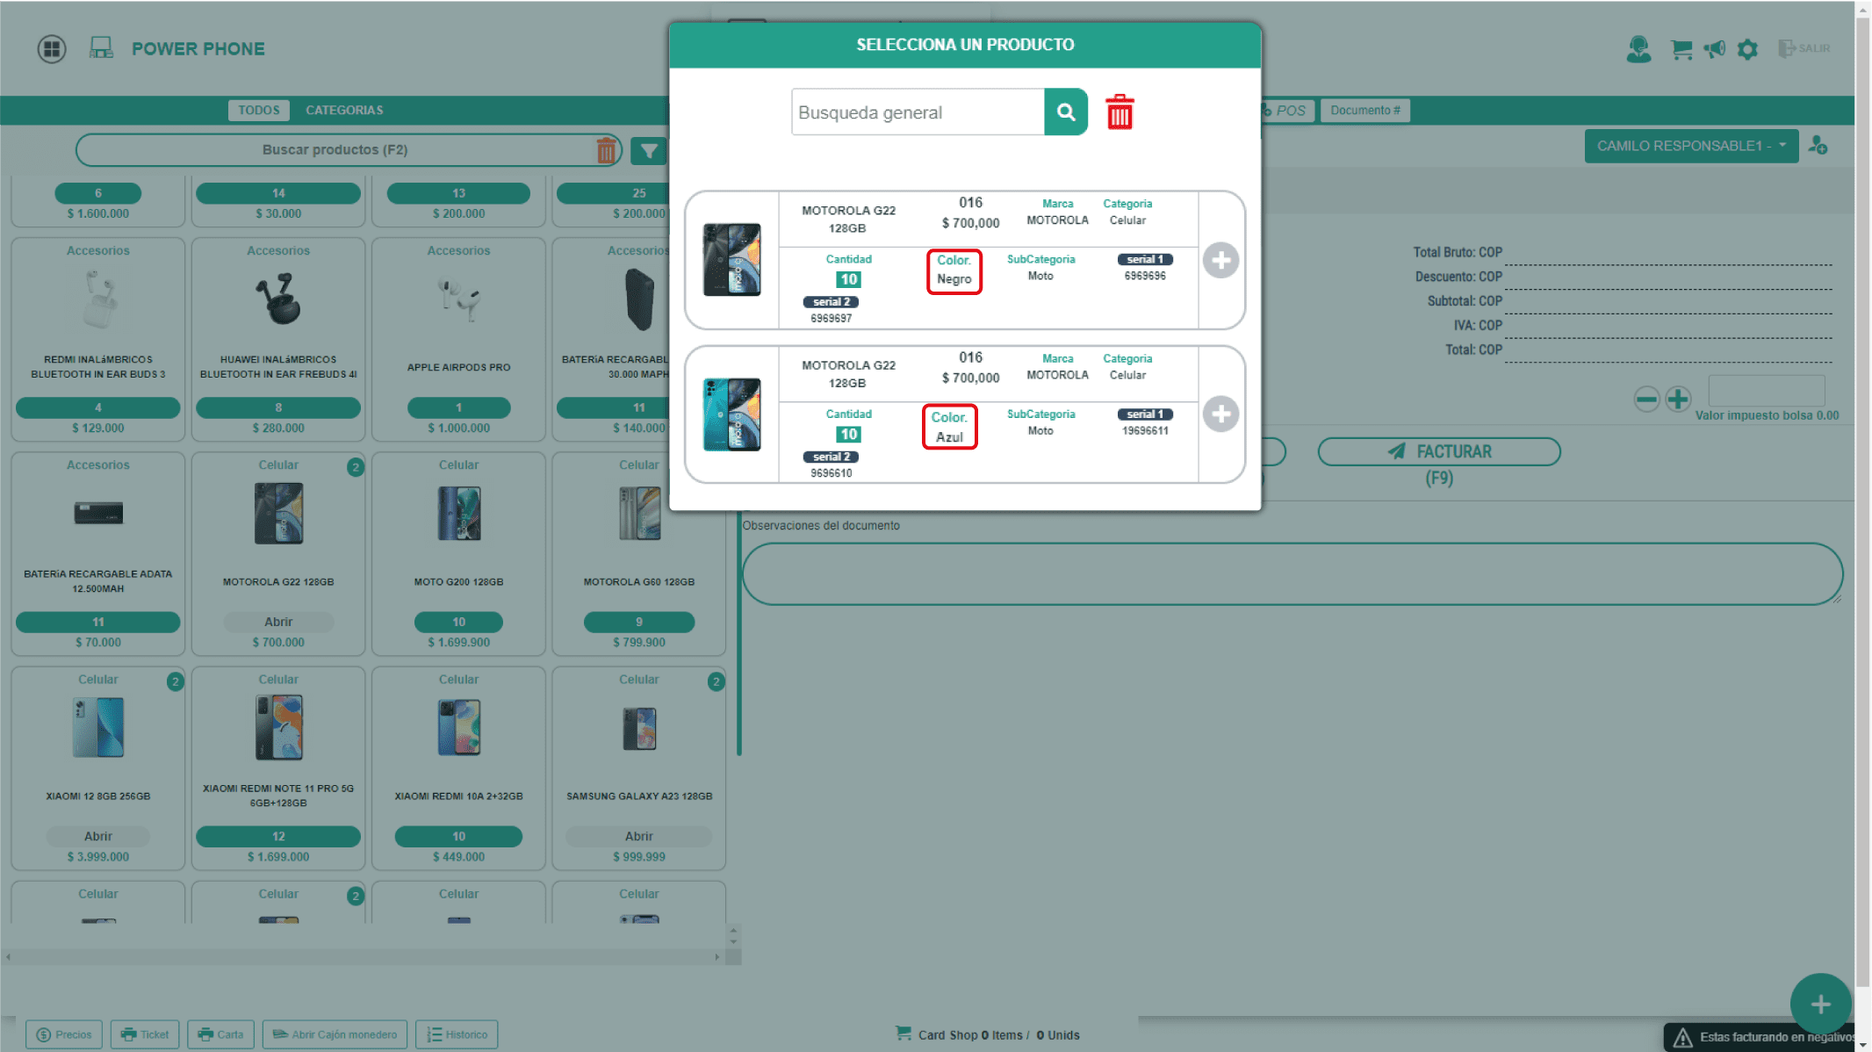Image resolution: width=1872 pixels, height=1052 pixels.
Task: Click the search magnifier button in the dialog
Action: click(x=1065, y=112)
